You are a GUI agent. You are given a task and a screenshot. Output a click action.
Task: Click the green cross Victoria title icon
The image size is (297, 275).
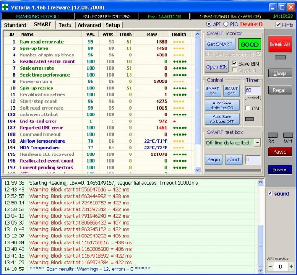[5, 8]
